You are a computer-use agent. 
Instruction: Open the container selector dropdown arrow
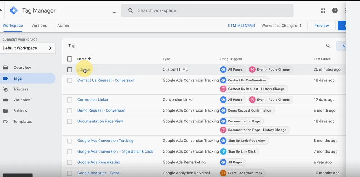click(x=114, y=13)
